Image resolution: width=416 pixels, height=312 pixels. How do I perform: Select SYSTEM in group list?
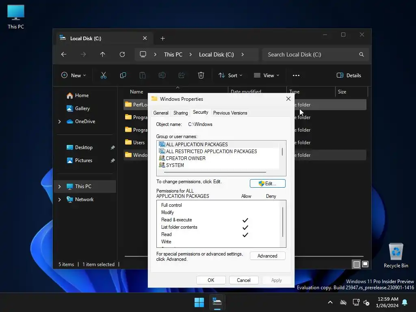click(171, 165)
